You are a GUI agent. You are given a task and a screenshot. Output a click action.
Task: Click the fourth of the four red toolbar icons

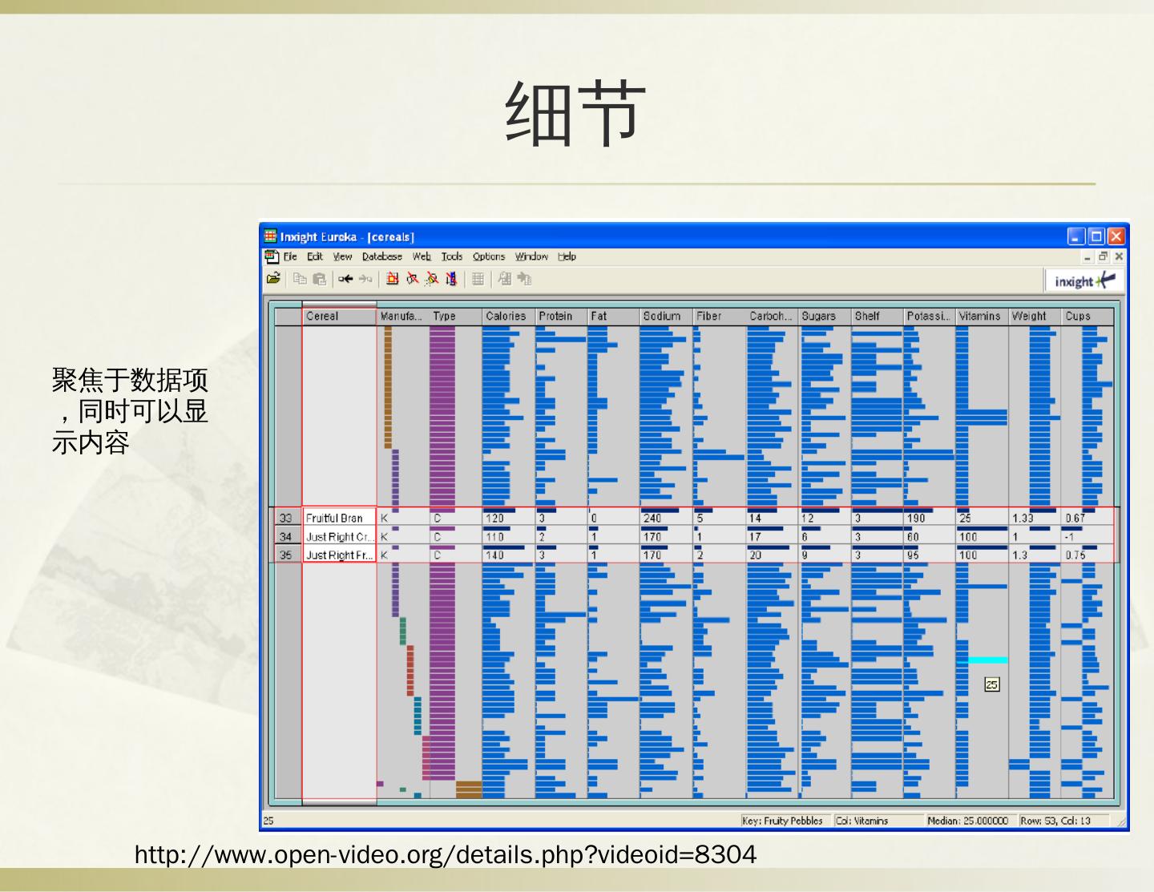tap(451, 279)
